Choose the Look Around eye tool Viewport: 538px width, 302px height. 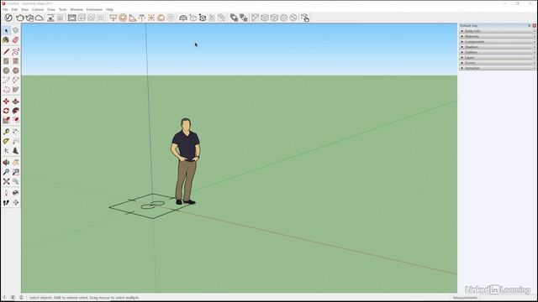(x=16, y=193)
